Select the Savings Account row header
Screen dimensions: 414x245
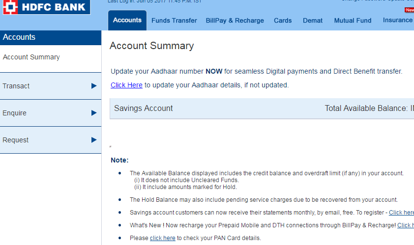pos(144,109)
